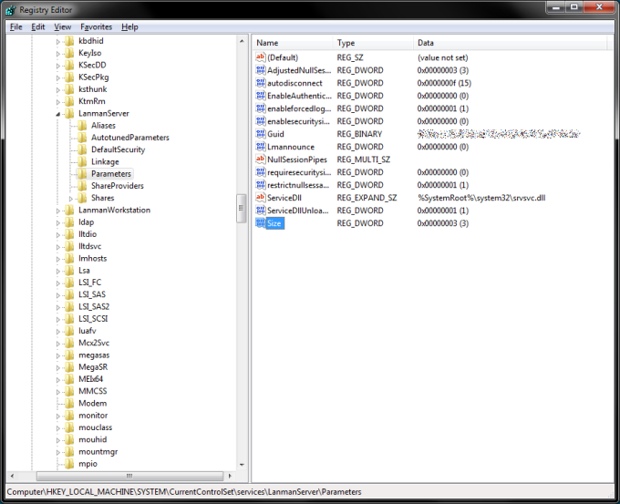Screen dimensions: 620x504
Task: Click the folder icon for LanmanServer
Action: 69,113
